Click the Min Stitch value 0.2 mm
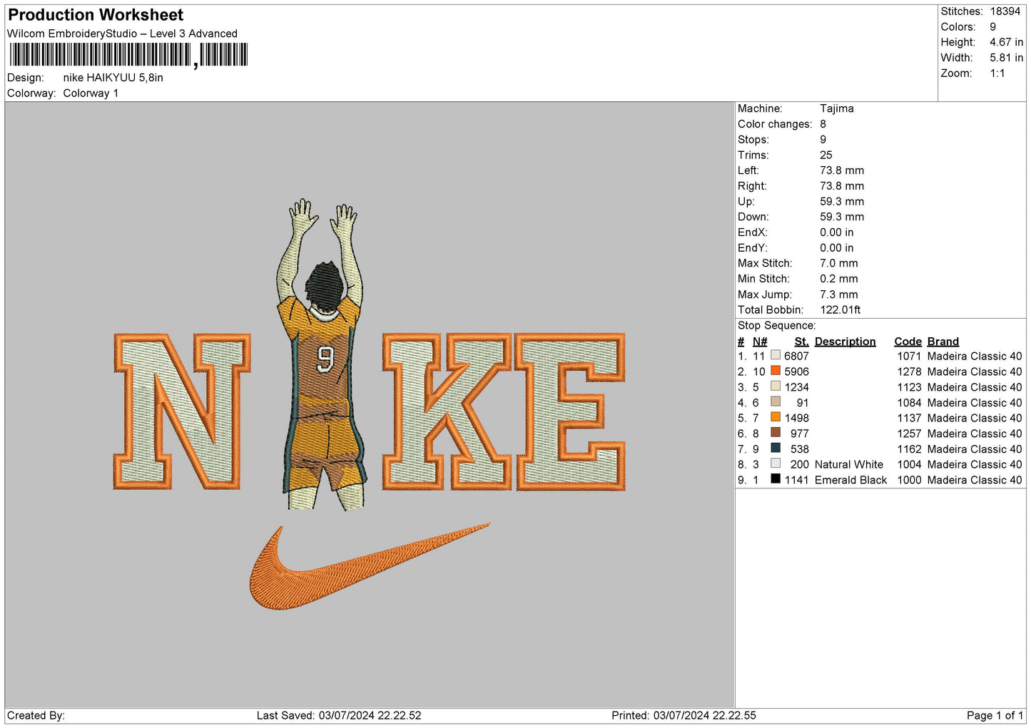The height and width of the screenshot is (728, 1031). click(839, 279)
